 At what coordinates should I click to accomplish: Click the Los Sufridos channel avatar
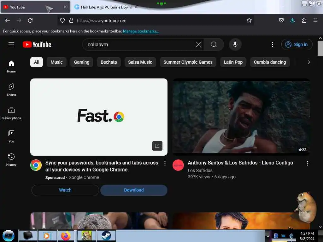click(x=178, y=165)
